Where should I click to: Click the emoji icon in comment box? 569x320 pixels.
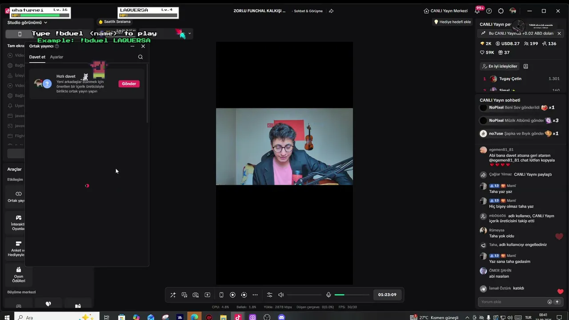[549, 302]
